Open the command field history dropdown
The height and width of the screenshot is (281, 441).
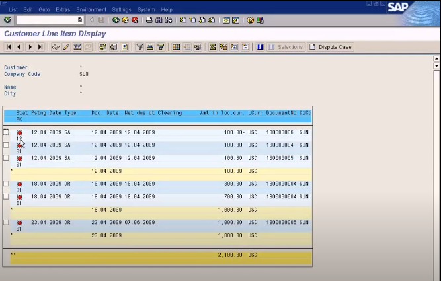pos(80,20)
